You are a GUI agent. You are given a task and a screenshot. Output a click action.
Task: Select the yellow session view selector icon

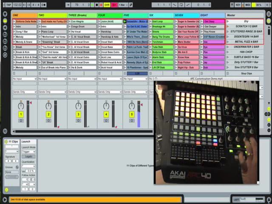[269, 21]
